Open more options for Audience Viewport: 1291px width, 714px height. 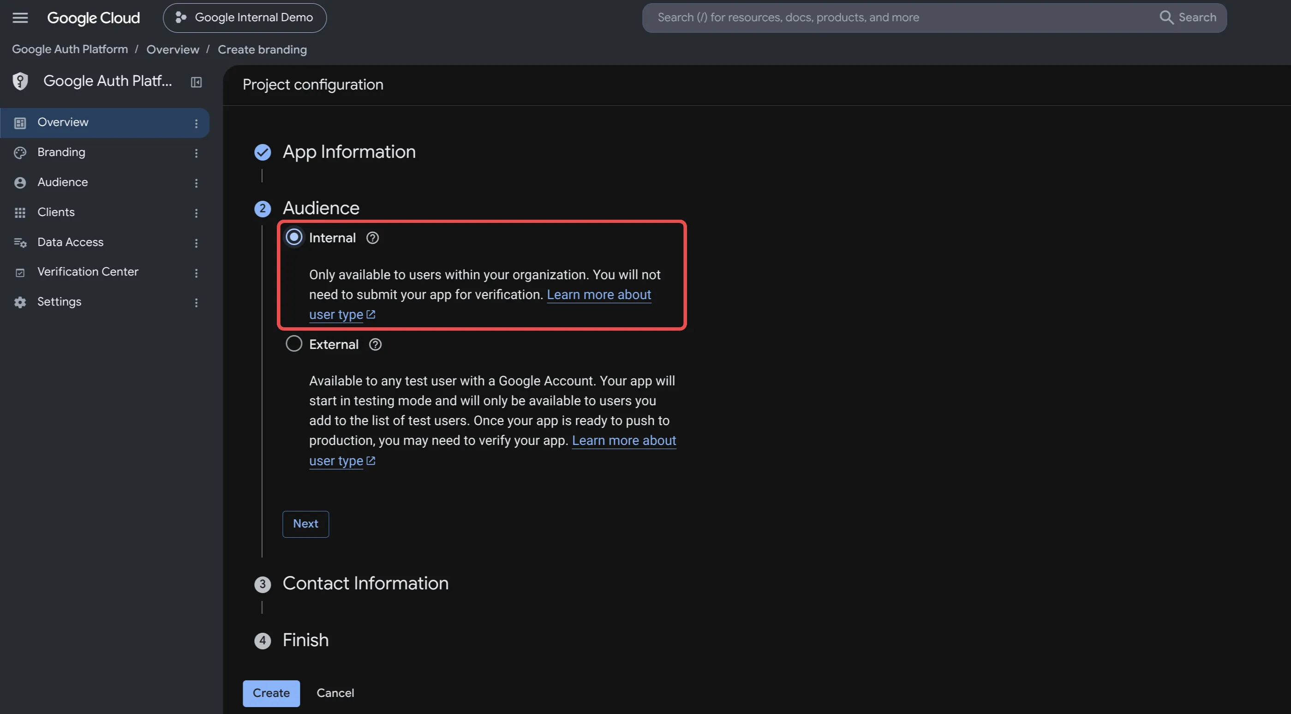(196, 183)
